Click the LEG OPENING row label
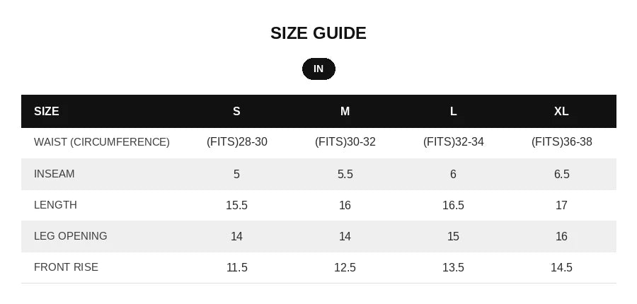The image size is (637, 304). (x=71, y=236)
